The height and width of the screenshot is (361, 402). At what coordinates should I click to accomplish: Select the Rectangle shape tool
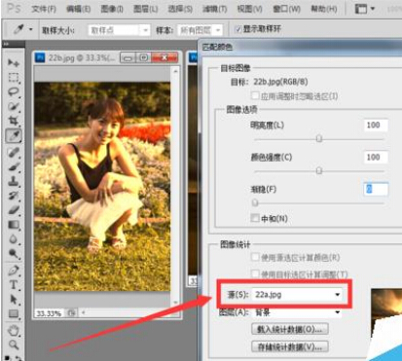coord(14,313)
